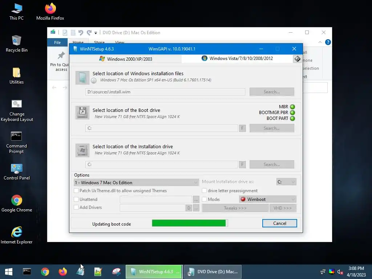Open Utilities folder on desktop
This screenshot has height=279, width=372.
[x=16, y=76]
